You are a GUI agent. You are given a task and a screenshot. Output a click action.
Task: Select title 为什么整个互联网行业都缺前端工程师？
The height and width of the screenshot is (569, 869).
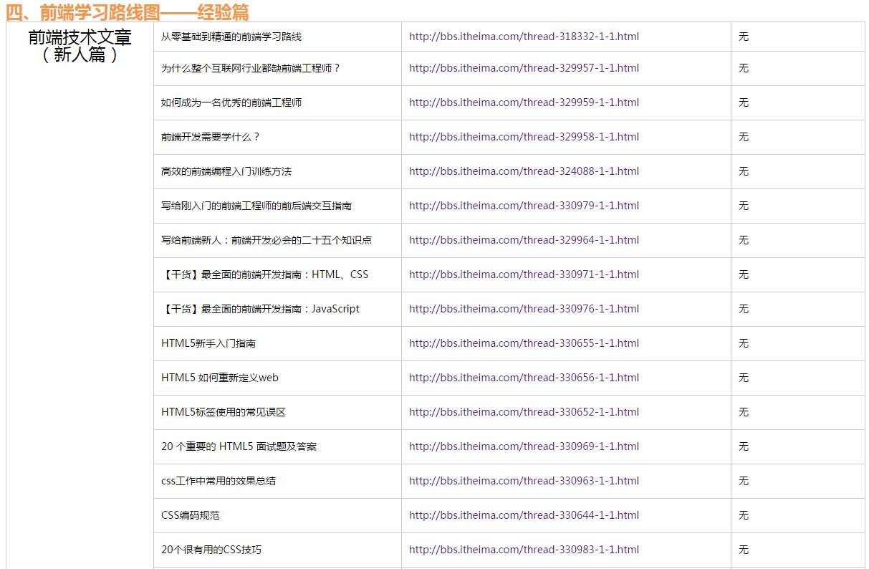tap(251, 68)
